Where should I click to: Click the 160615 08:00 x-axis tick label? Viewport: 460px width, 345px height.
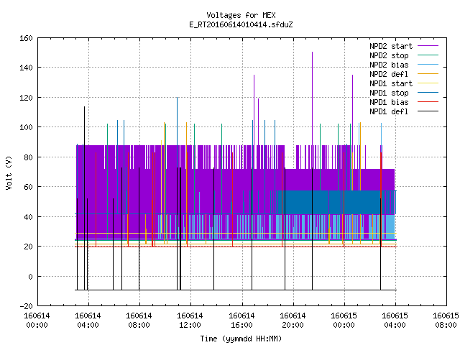coord(446,321)
